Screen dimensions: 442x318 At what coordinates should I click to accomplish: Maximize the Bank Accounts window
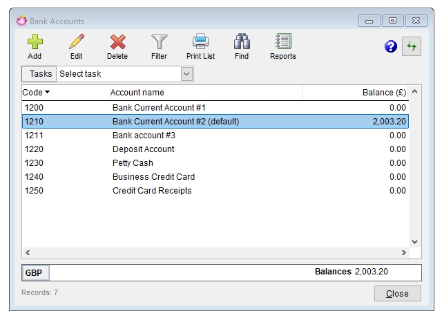click(393, 21)
